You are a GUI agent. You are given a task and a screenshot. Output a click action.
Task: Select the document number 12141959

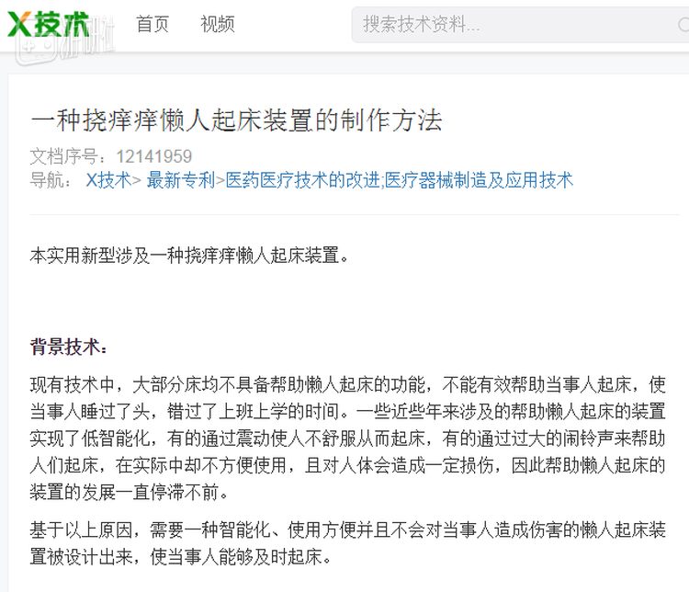154,156
